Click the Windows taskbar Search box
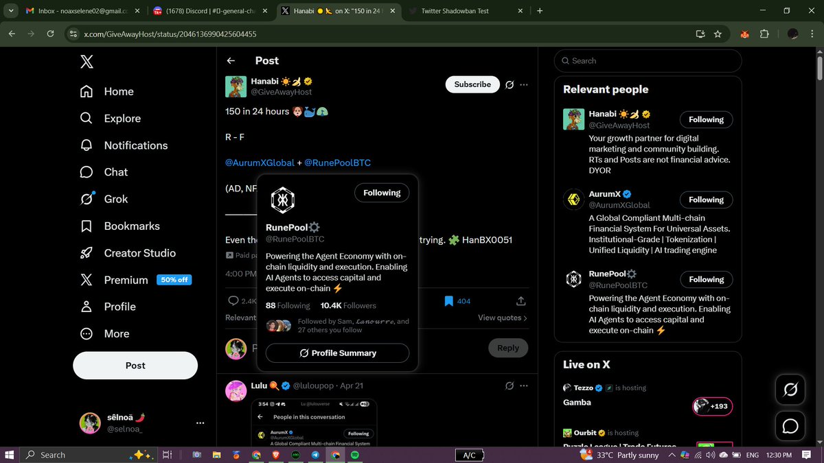Screen dimensions: 824x463 tap(89, 455)
